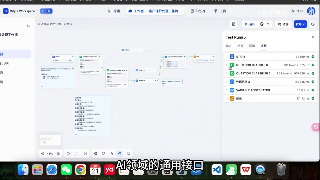Open Finder from the dock
Screen dimensions: 320x180
click(x=23, y=170)
